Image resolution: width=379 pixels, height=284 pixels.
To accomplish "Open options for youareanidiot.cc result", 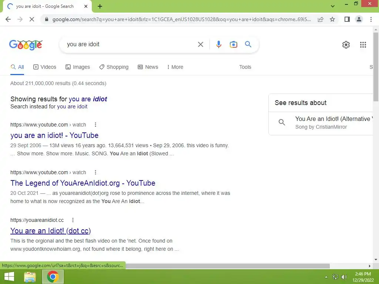I will click(73, 220).
